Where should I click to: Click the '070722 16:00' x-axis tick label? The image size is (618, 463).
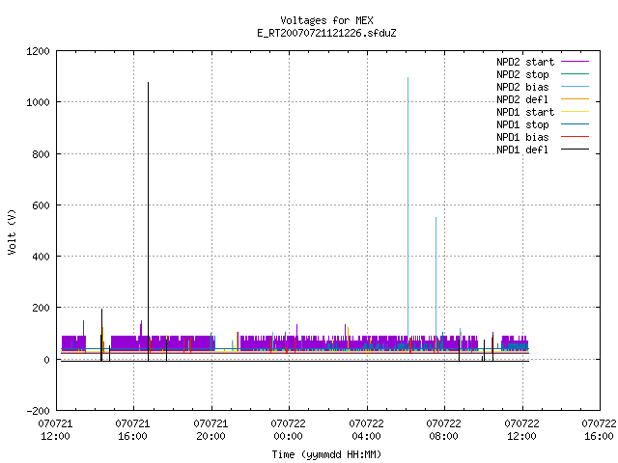599,430
